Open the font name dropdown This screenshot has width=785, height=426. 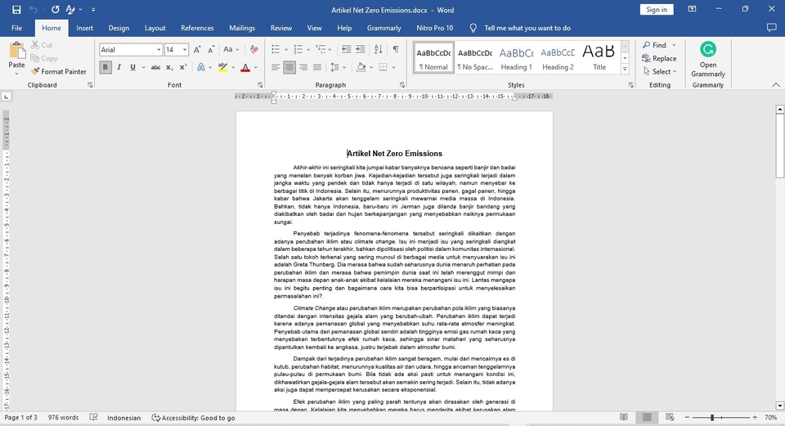[159, 50]
